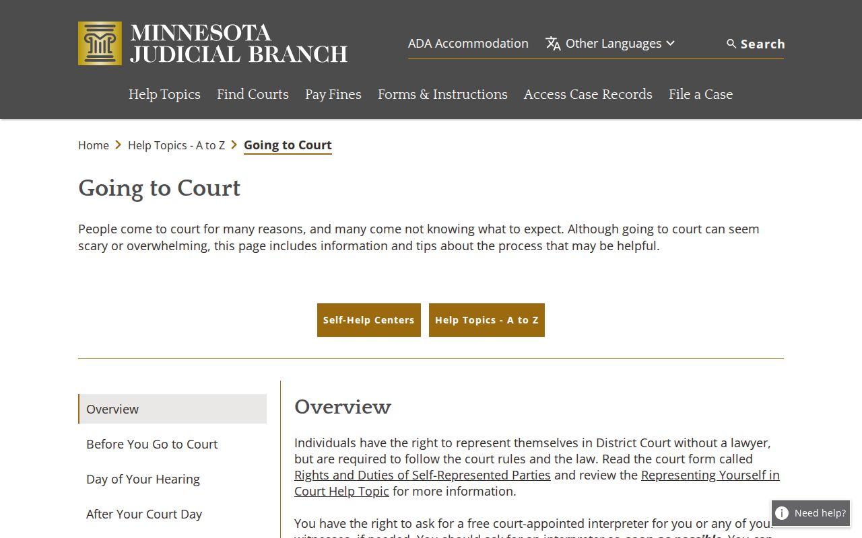Open Rights and Duties of Self-Represented Parties link
The image size is (862, 538).
tap(422, 475)
